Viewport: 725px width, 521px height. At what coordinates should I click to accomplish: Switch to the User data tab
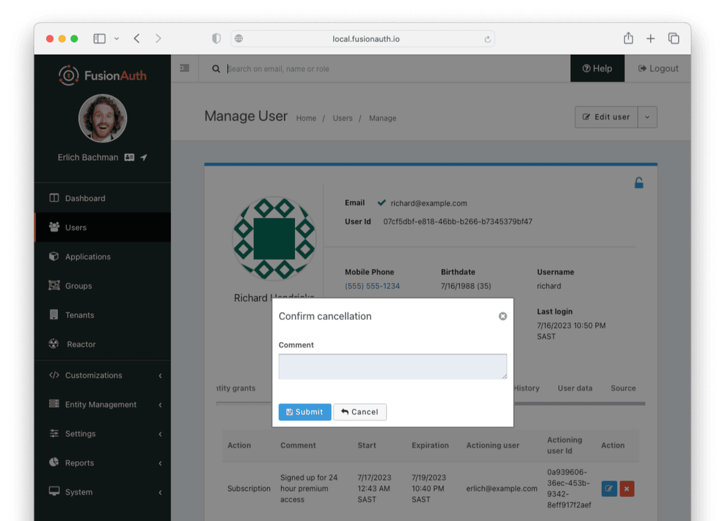tap(575, 388)
